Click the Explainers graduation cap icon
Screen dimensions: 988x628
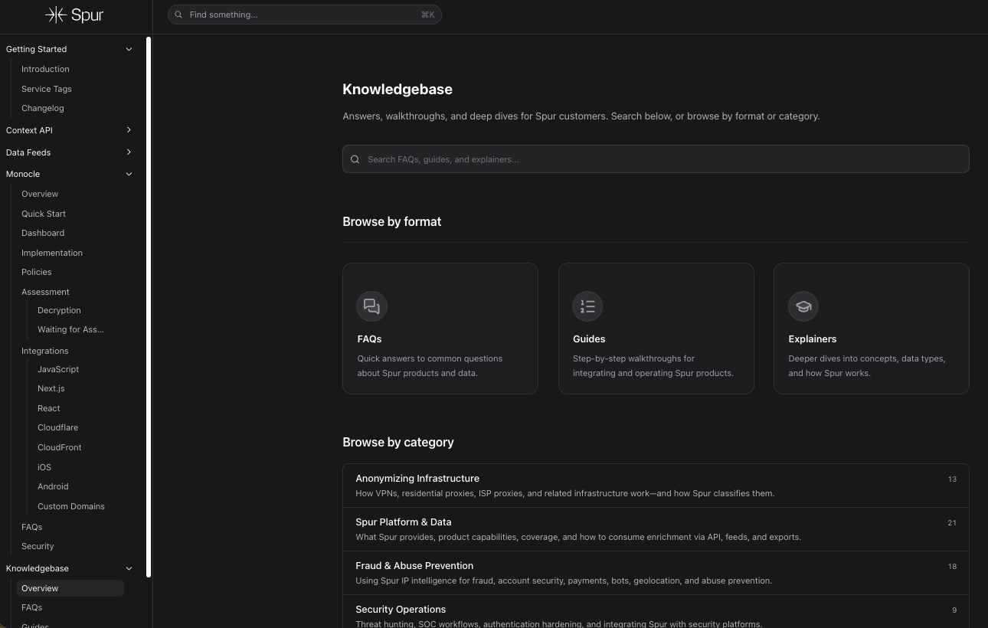point(803,306)
